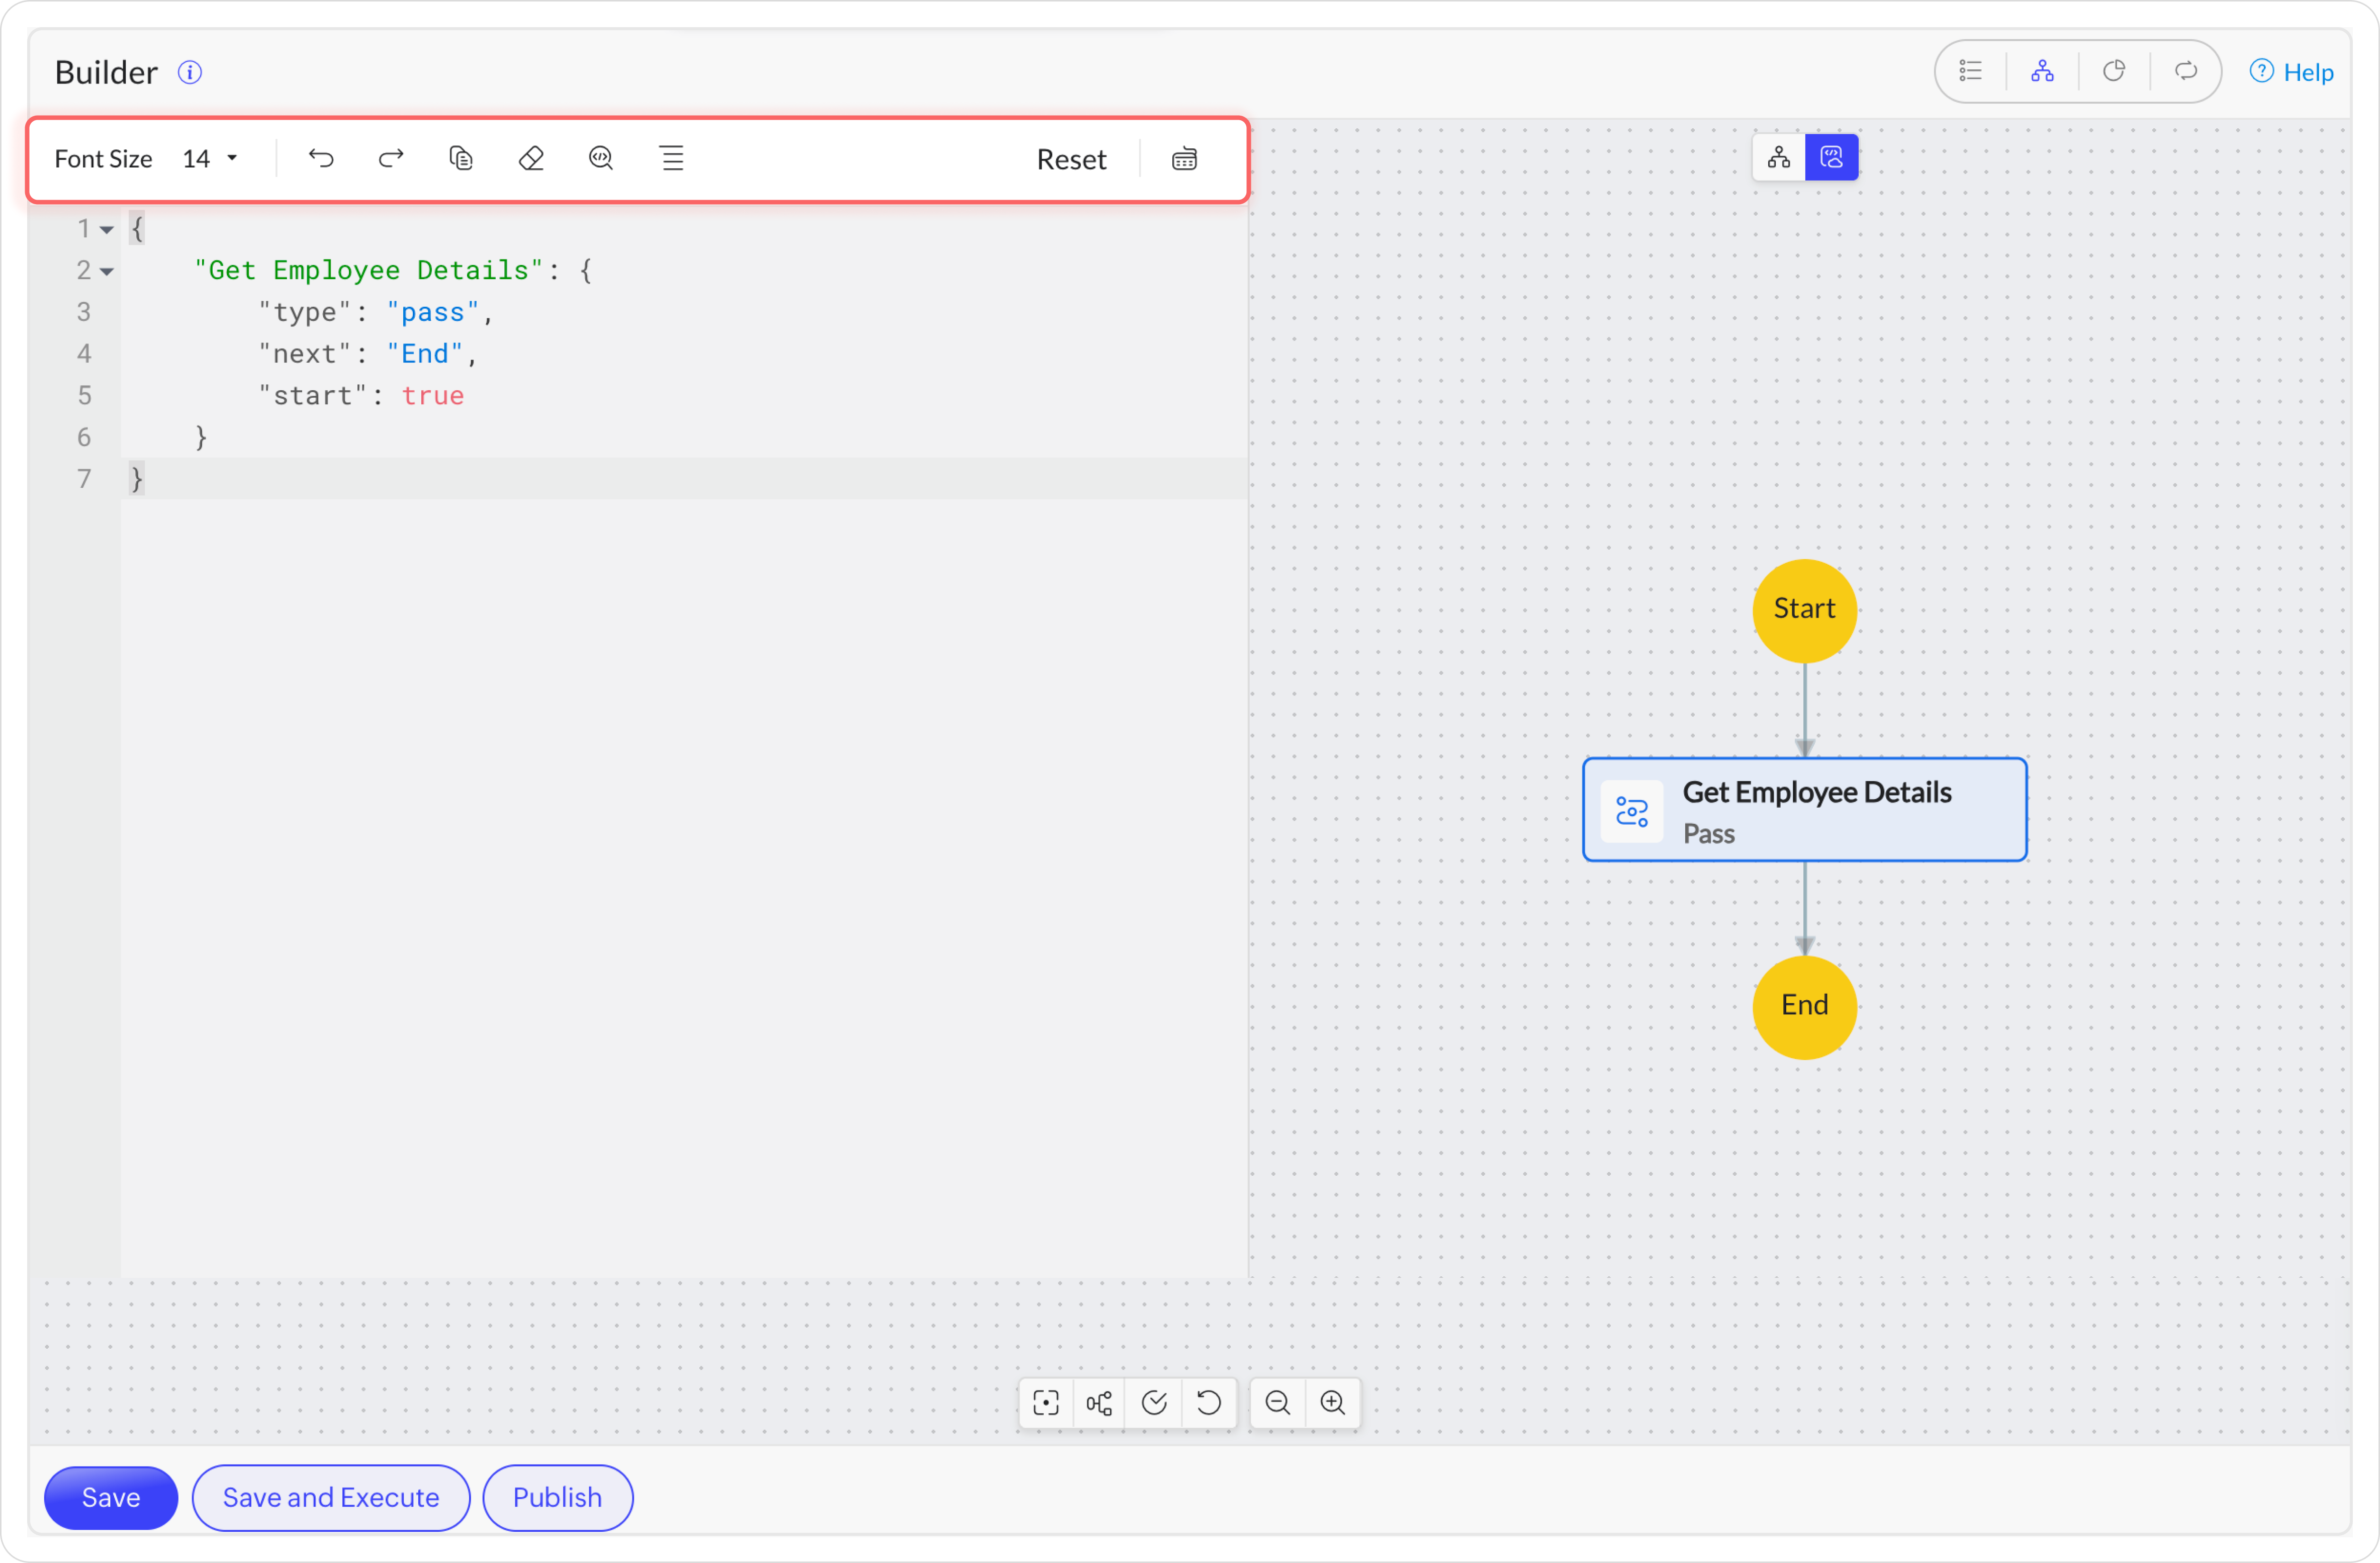Zoom in on the flow diagram
The height and width of the screenshot is (1563, 2380).
pos(1333,1403)
